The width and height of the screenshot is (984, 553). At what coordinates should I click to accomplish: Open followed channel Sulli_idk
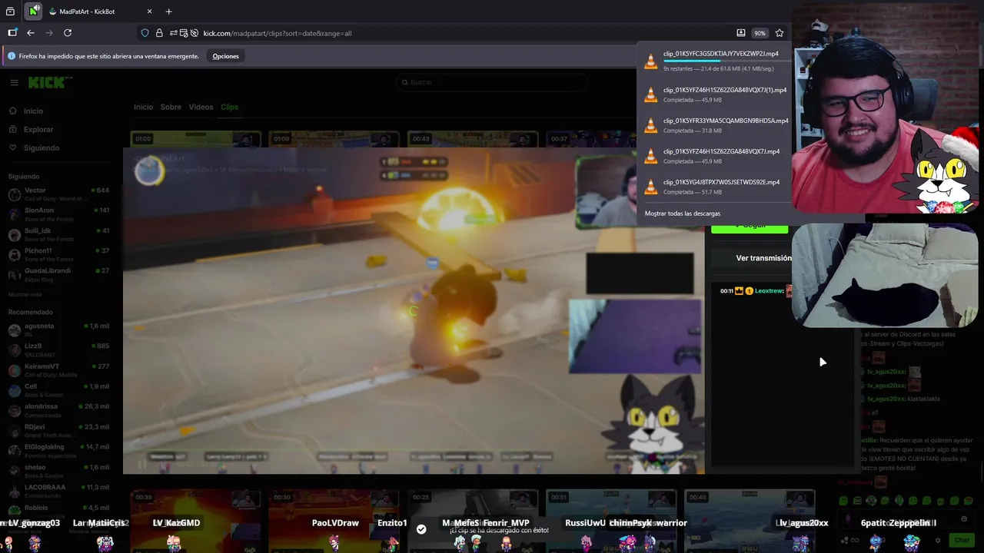tap(60, 234)
